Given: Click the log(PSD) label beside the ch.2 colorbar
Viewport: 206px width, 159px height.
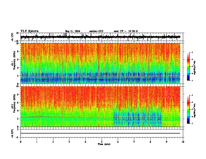Looking at the screenshot, I should point(195,110).
